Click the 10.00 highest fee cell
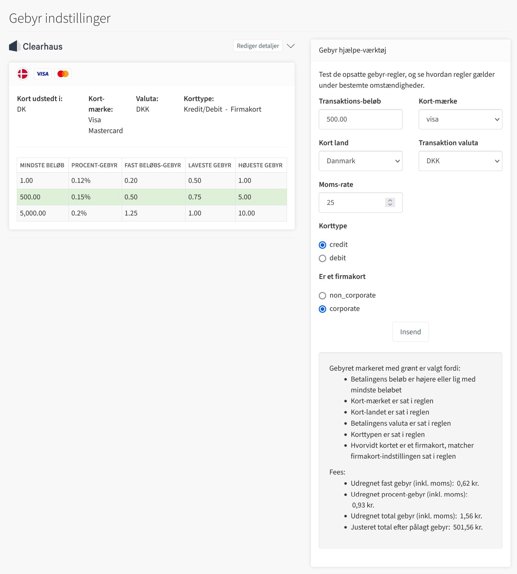517x574 pixels. 261,213
